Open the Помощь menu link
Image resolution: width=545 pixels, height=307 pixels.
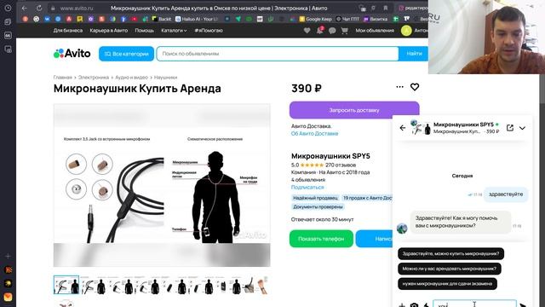[x=144, y=31]
